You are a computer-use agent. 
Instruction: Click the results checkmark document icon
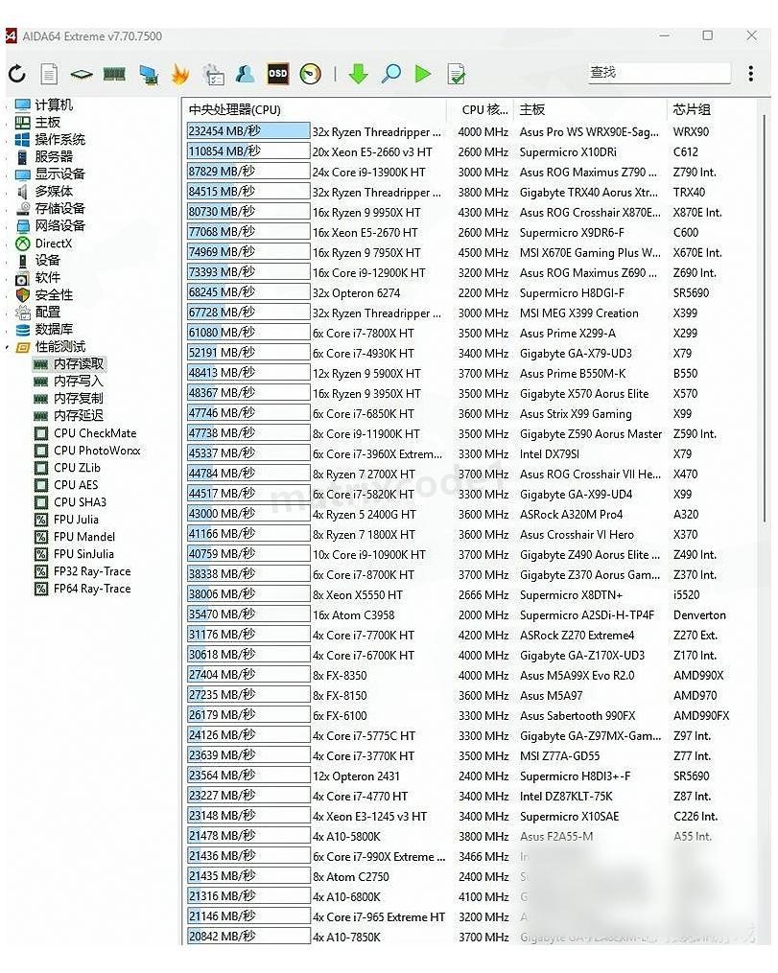tap(457, 75)
